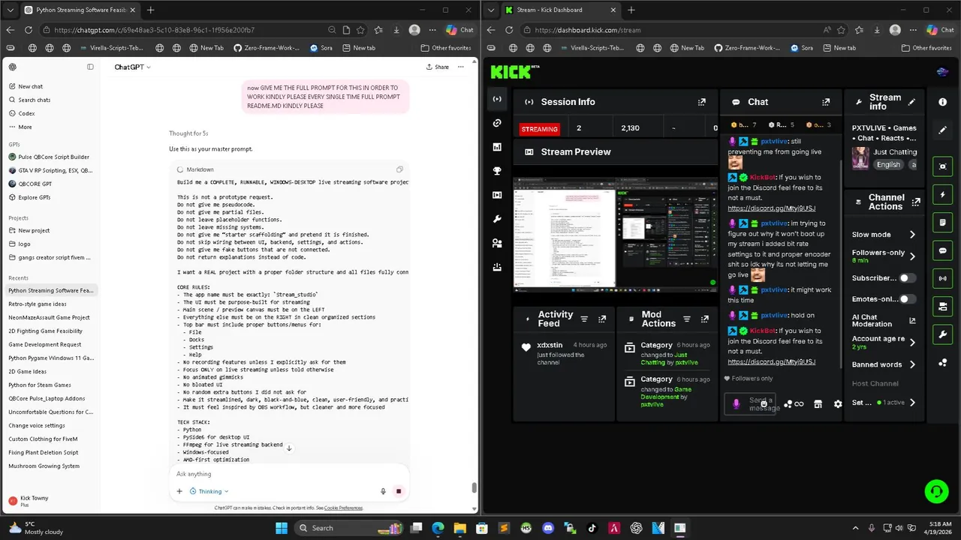The width and height of the screenshot is (961, 540).
Task: Click the ChatGPT page vertical scrollbar
Action: coord(474,487)
